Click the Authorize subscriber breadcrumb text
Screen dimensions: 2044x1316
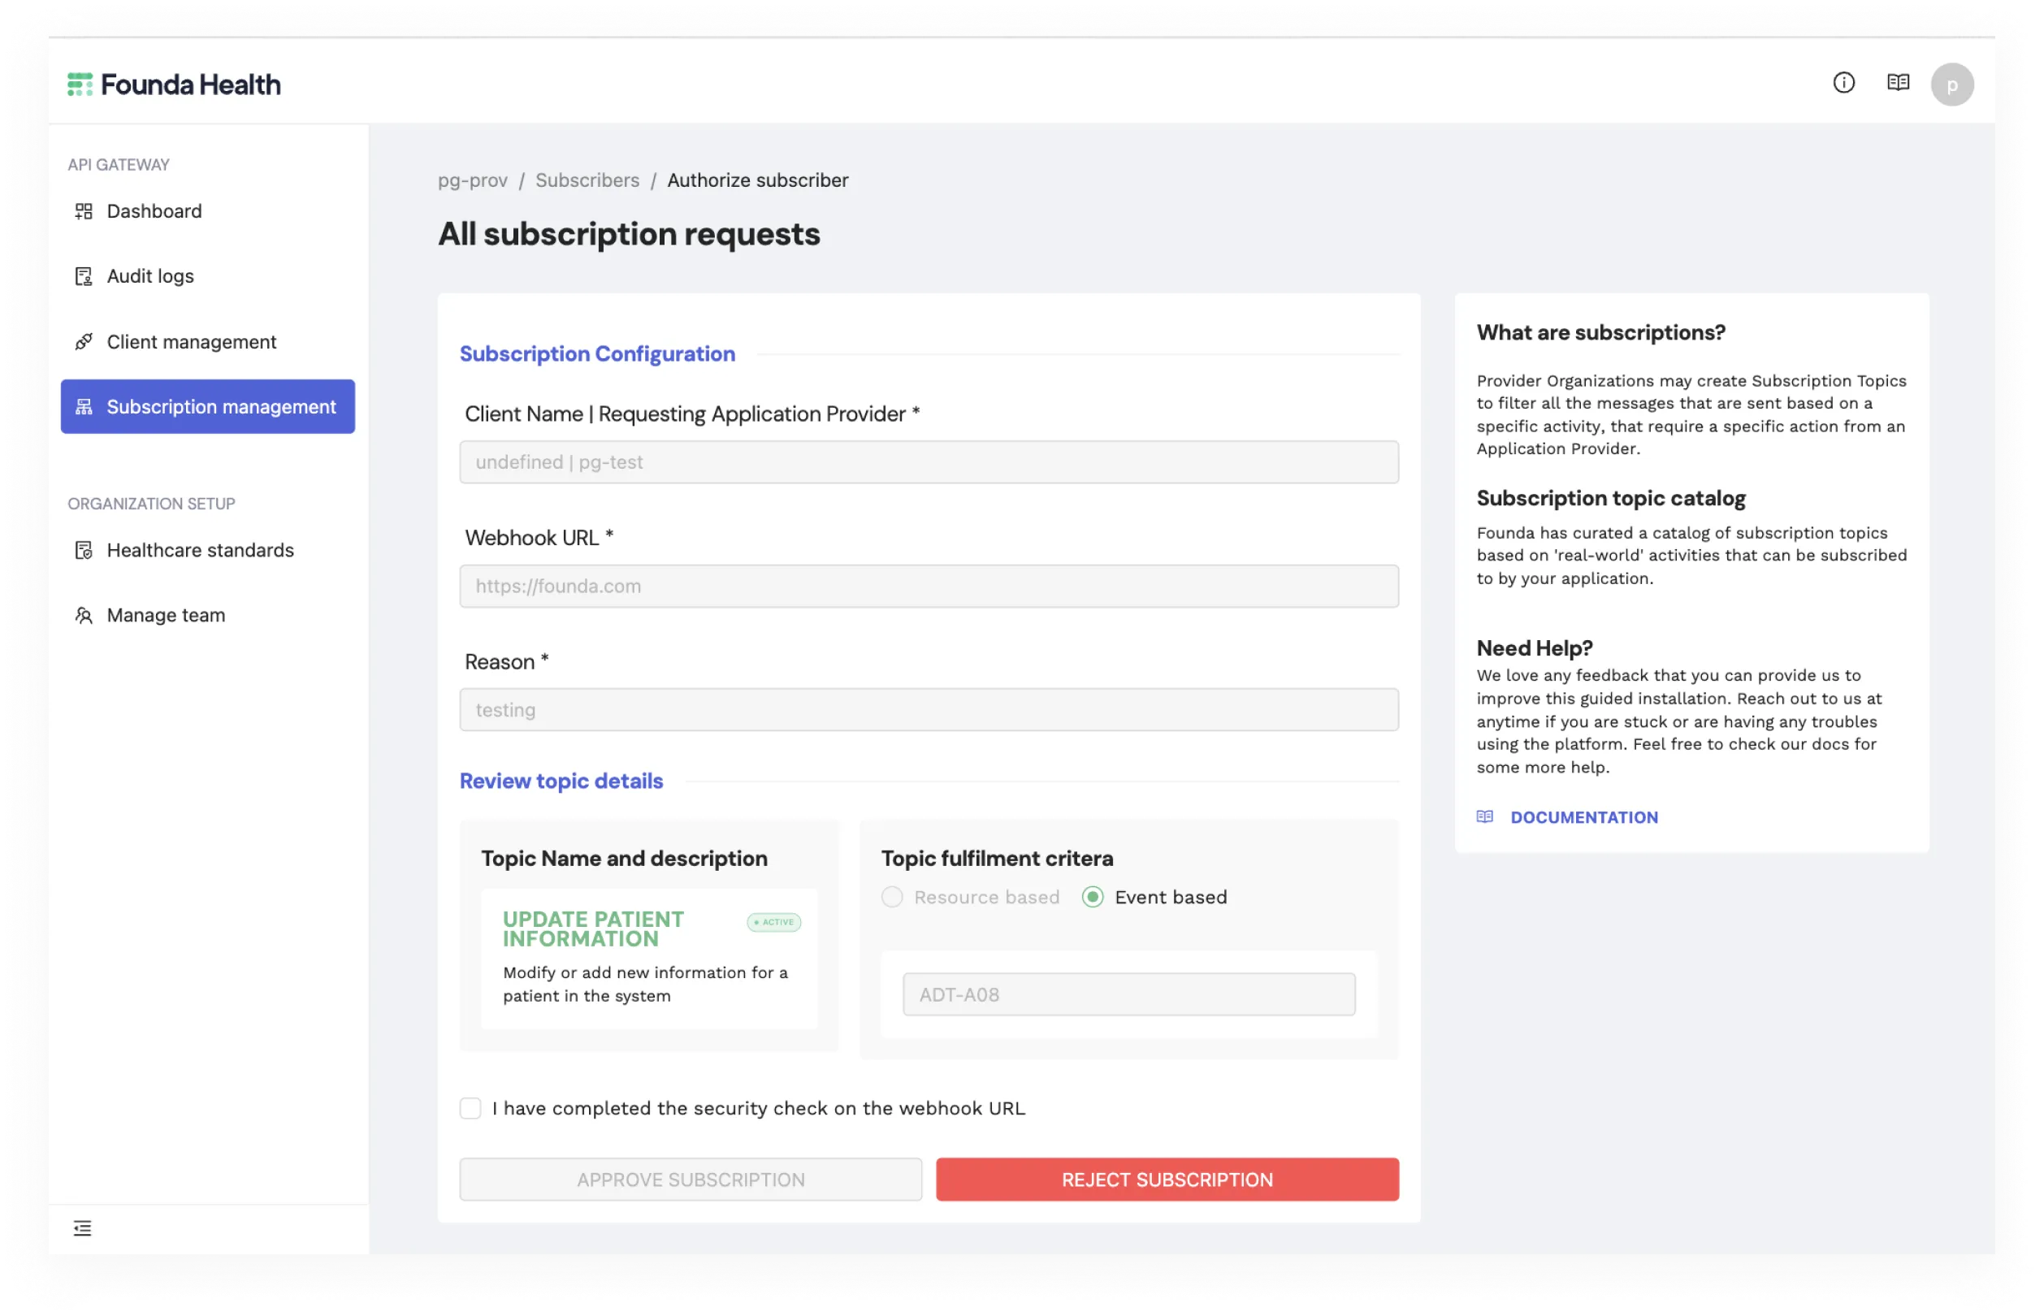point(757,180)
